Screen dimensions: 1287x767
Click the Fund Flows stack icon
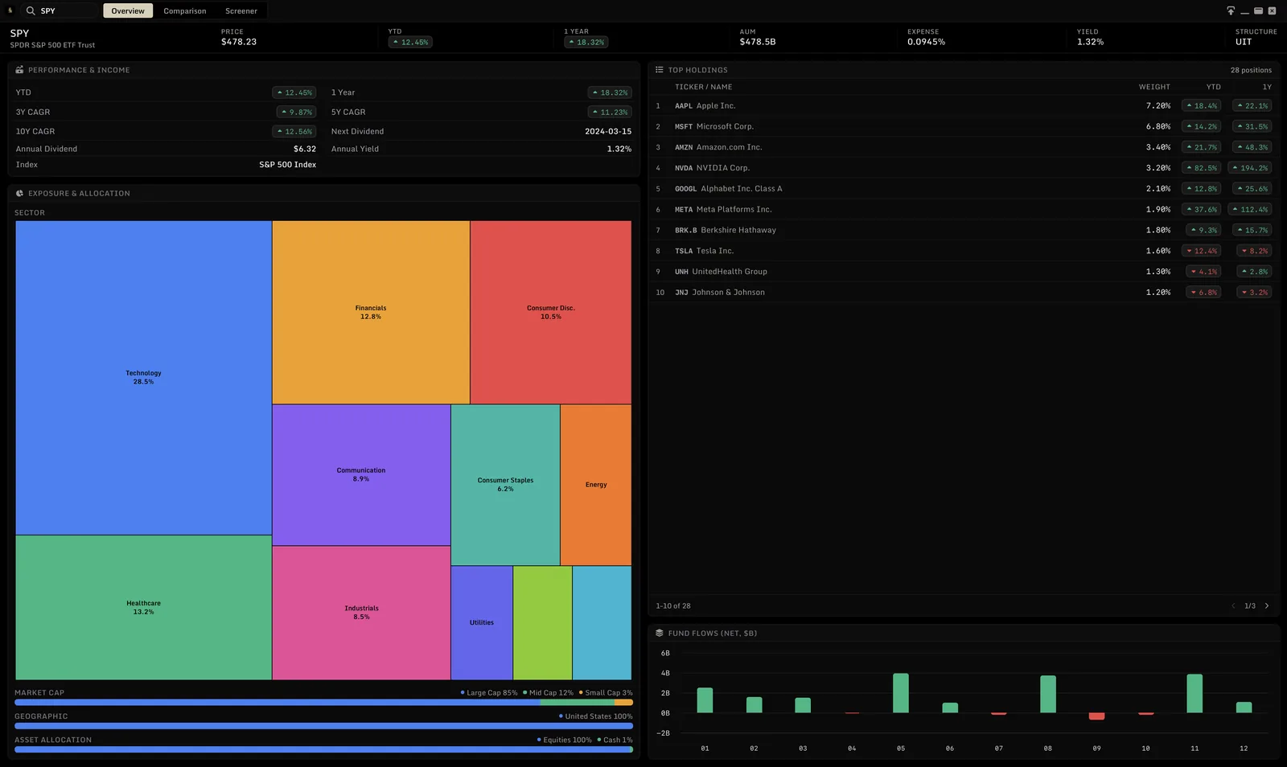660,633
